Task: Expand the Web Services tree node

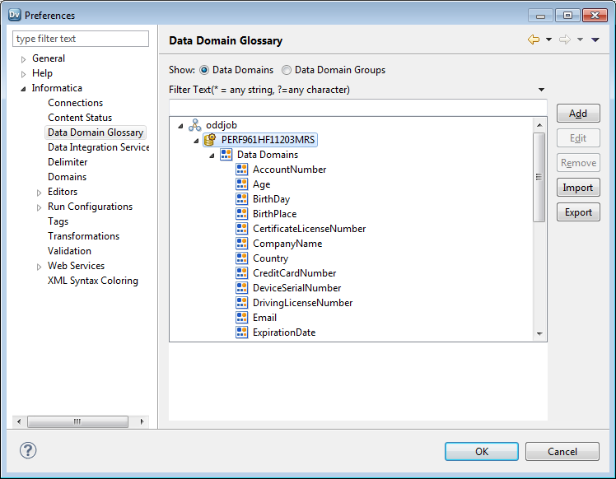Action: [40, 267]
